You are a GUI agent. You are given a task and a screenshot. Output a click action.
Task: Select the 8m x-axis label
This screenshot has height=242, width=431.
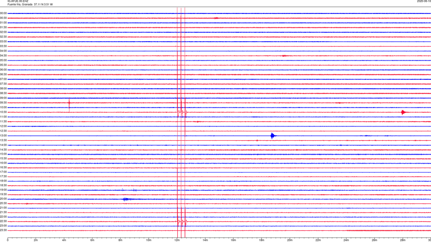120,240
